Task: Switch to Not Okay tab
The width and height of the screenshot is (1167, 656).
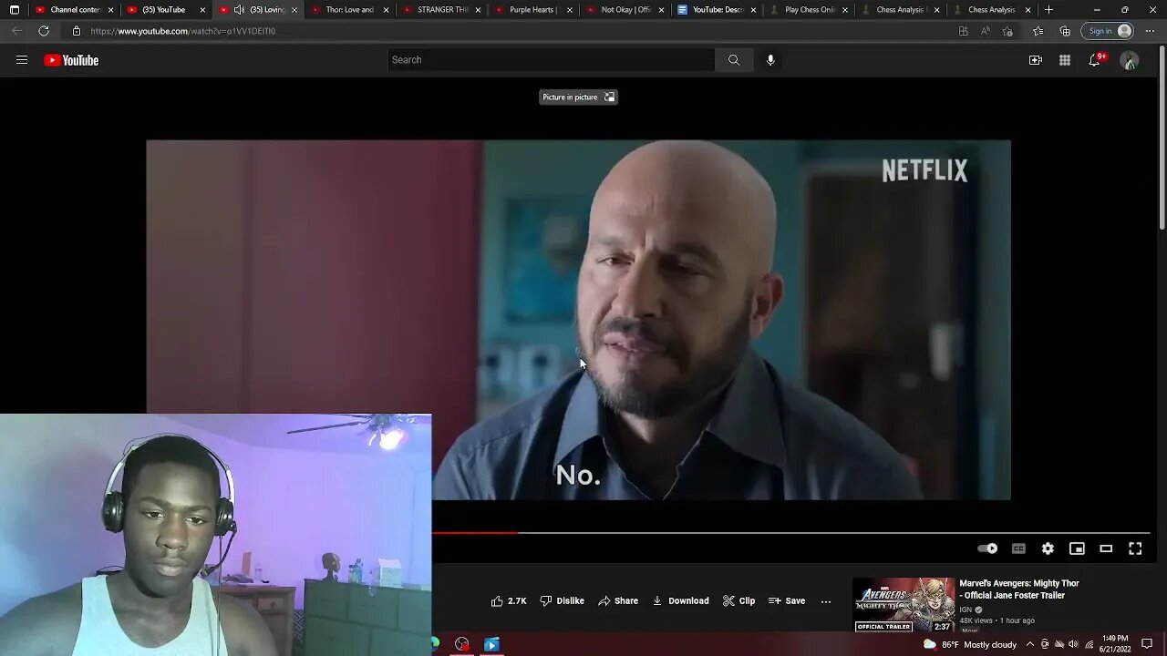Action: (625, 10)
